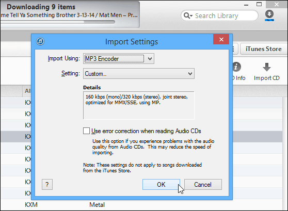Select the Metal genre cell
Screen dimensions: 288x211
click(x=97, y=205)
